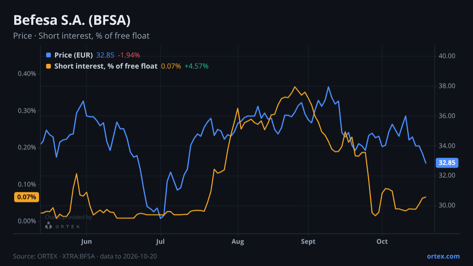Viewport: 473px width, 266px height.
Task: Click the subtitle 'Price · Short interest, % of free float'
Action: (81, 36)
